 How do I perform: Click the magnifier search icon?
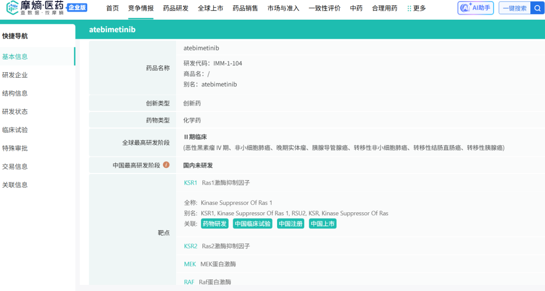[538, 7]
